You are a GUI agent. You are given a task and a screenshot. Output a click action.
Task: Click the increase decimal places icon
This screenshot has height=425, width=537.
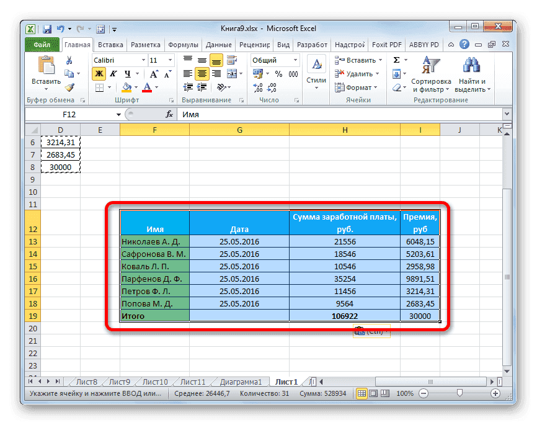coord(259,87)
